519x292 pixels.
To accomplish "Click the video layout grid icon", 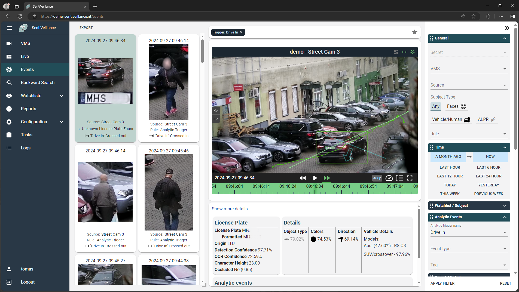I will [396, 52].
